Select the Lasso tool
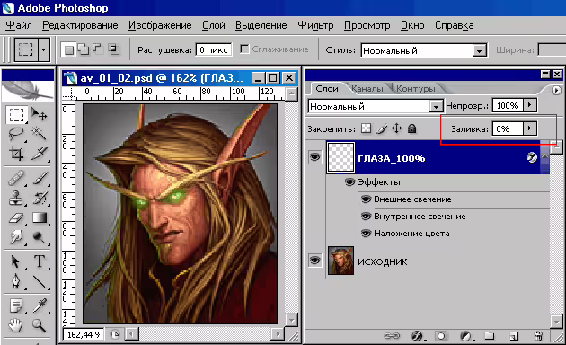 (16, 134)
